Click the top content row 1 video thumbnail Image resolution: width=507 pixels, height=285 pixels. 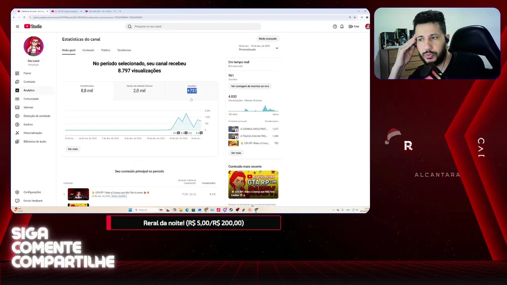point(78,194)
